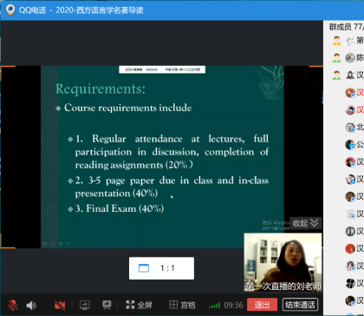The image size is (364, 316).
Task: Click the speaker volume icon
Action: pyautogui.click(x=31, y=305)
